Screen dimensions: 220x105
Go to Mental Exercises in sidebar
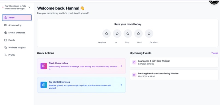tap(17, 33)
